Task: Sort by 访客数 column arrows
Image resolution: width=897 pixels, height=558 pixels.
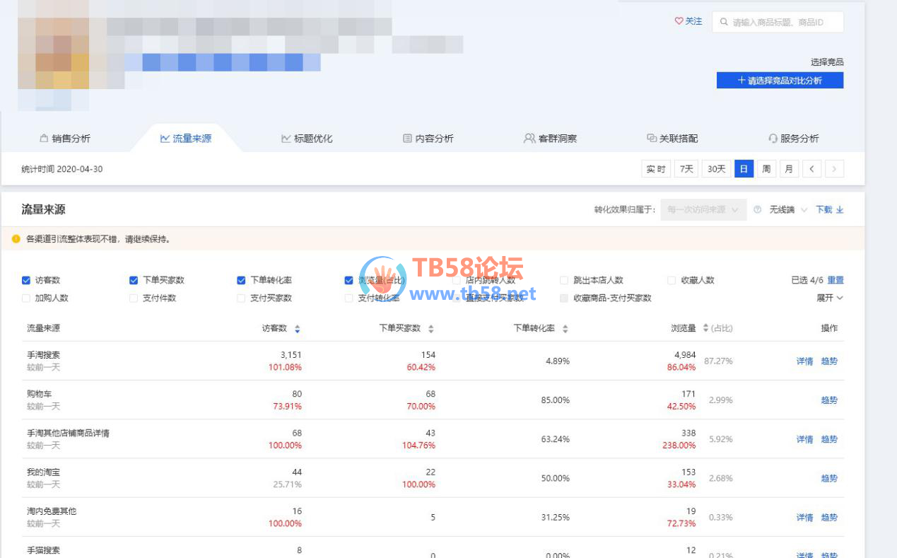Action: click(297, 329)
